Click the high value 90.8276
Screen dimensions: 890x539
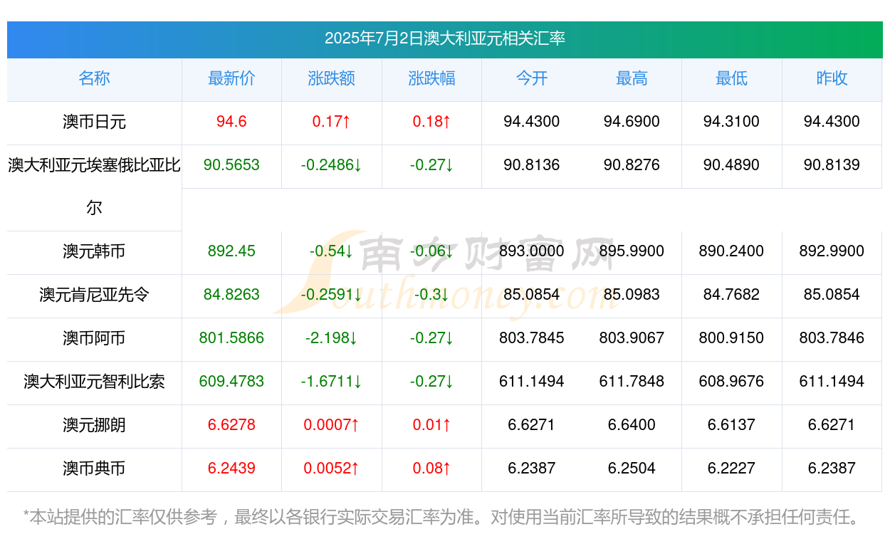point(632,165)
